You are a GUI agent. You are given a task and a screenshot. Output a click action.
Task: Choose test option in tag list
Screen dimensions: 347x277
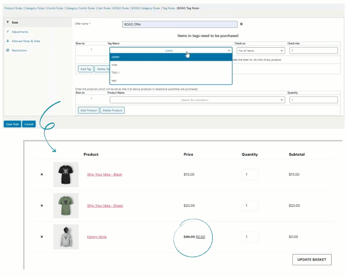click(171, 81)
